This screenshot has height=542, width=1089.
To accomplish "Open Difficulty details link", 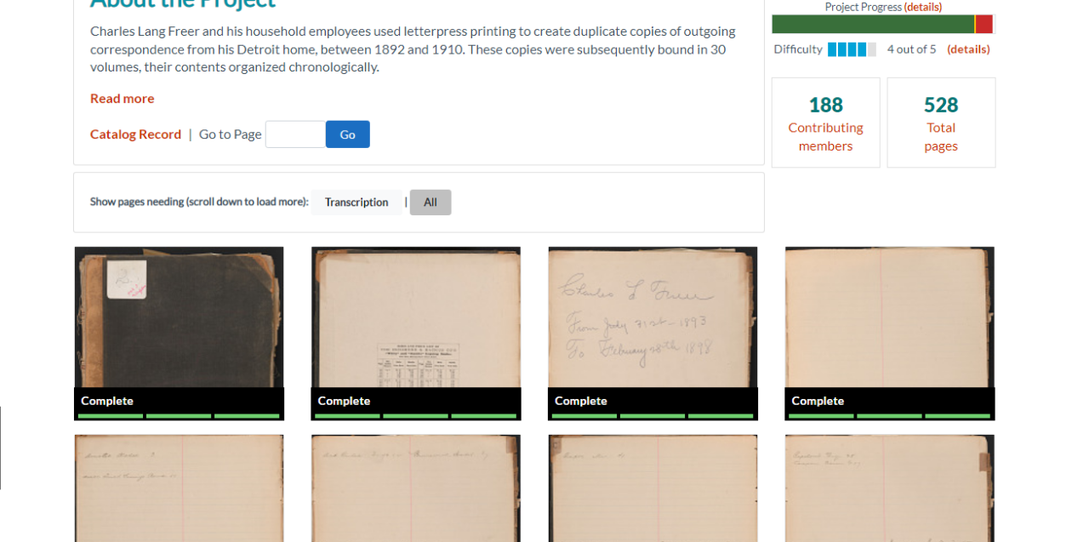I will click(x=968, y=49).
